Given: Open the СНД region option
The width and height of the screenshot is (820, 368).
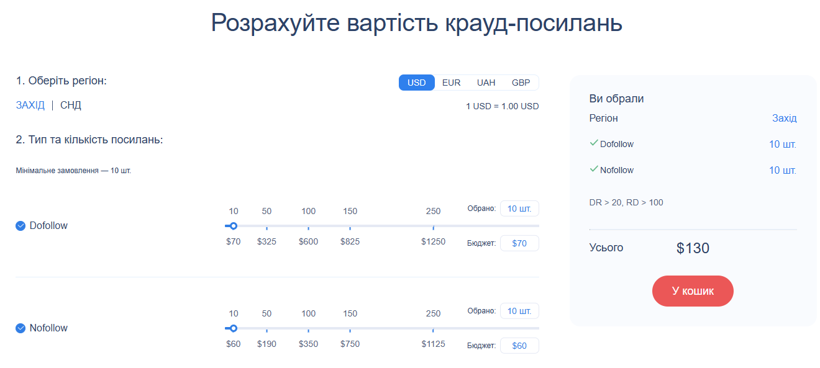Looking at the screenshot, I should pyautogui.click(x=70, y=104).
